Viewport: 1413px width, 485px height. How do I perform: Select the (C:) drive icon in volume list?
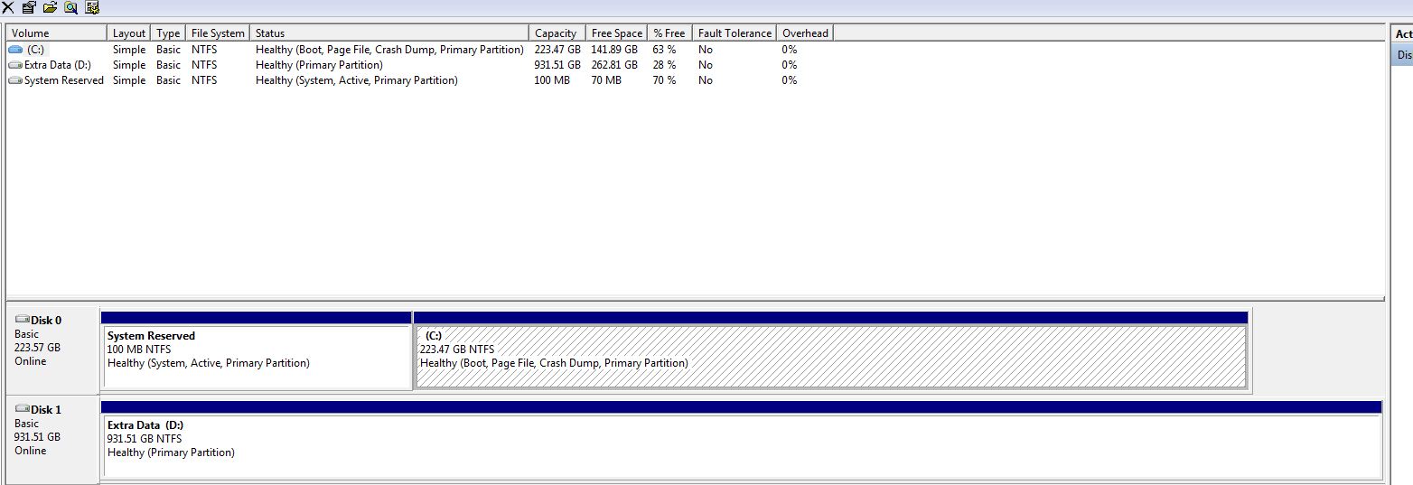click(x=15, y=50)
